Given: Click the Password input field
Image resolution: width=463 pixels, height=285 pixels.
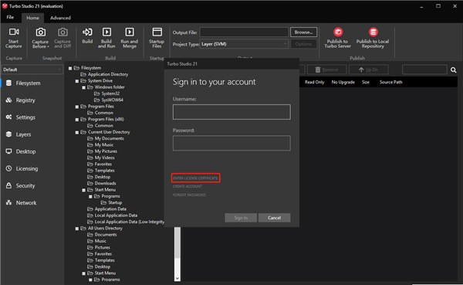Looking at the screenshot, I should (x=231, y=143).
